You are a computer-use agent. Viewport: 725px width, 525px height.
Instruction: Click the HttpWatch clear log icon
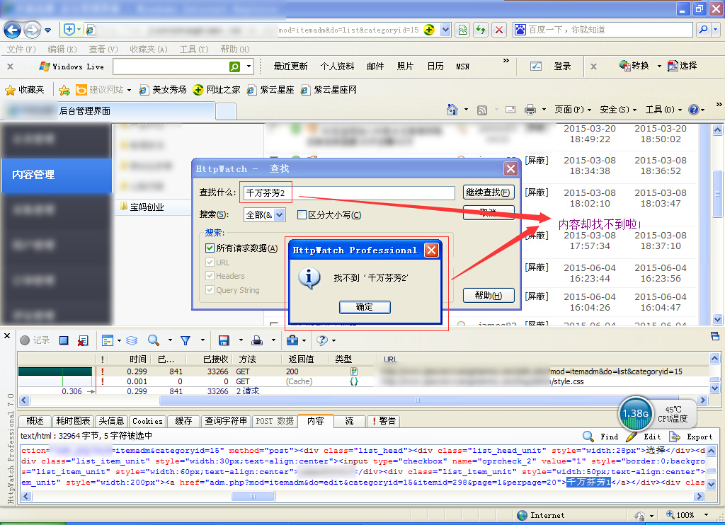pos(83,340)
